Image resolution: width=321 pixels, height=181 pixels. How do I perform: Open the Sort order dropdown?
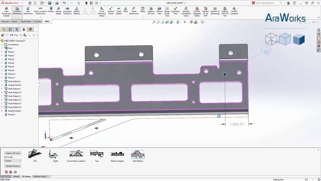click(x=13, y=161)
